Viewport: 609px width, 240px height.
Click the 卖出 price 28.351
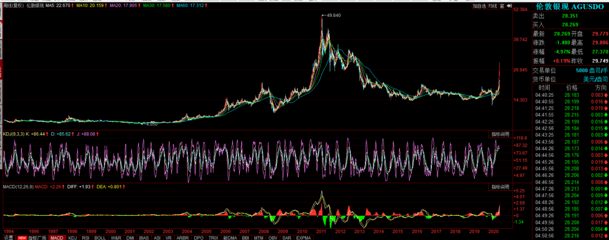pyautogui.click(x=570, y=16)
